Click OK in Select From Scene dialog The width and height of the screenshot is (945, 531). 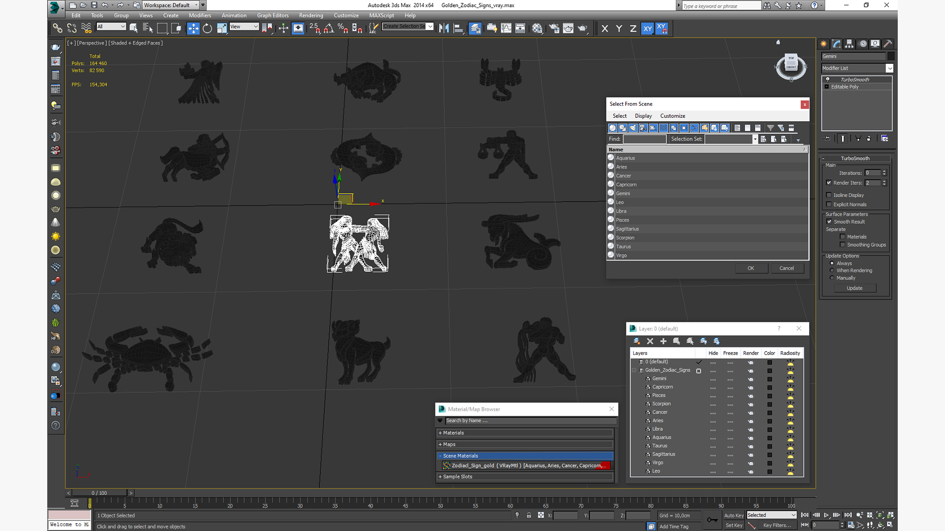pos(751,268)
